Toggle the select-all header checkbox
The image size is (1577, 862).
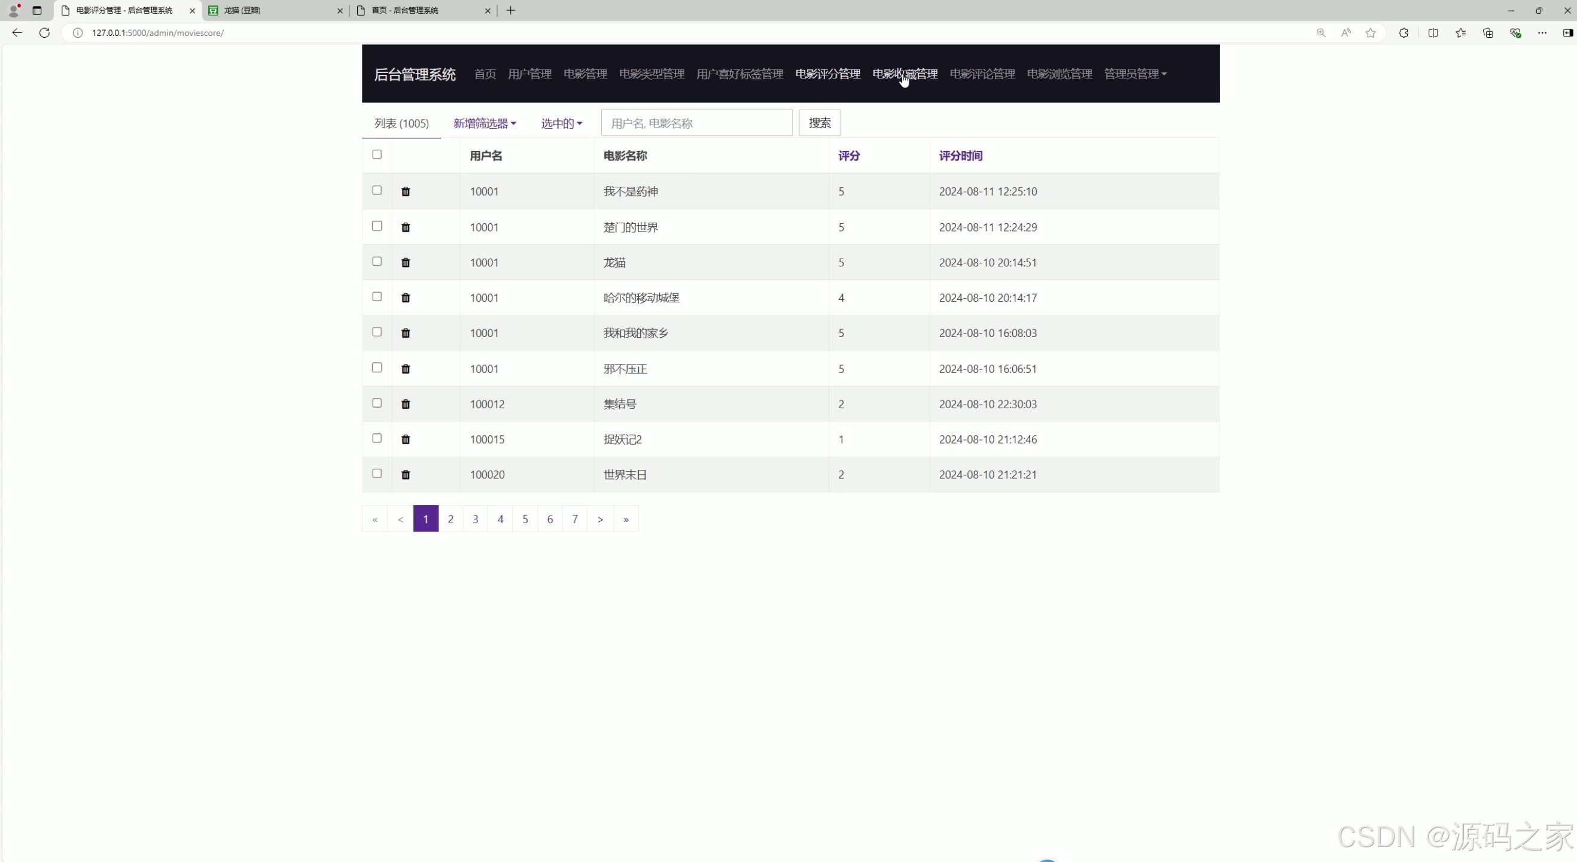[377, 154]
